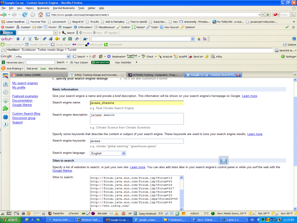
Task: Click the Search engine keywords field
Action: click(x=137, y=141)
